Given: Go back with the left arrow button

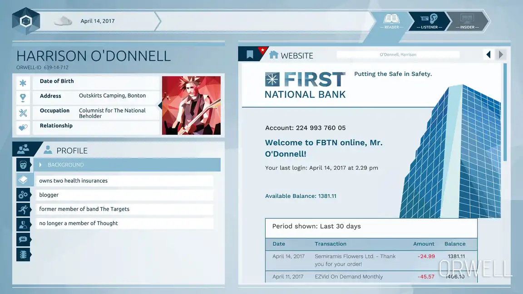Looking at the screenshot, I should coord(488,55).
